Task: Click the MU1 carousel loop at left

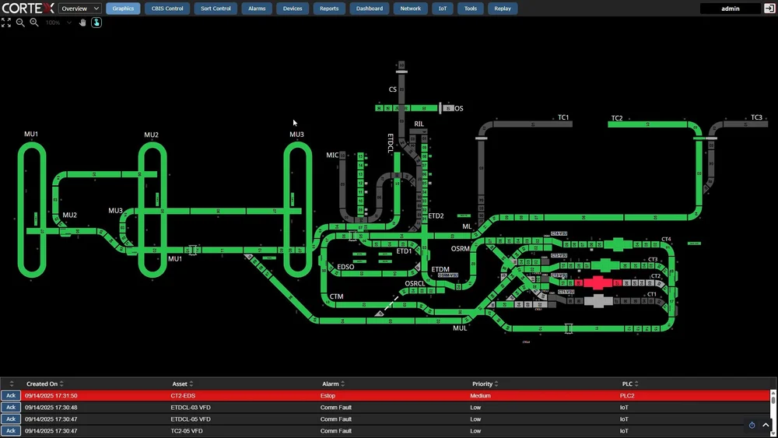Action: 32,210
